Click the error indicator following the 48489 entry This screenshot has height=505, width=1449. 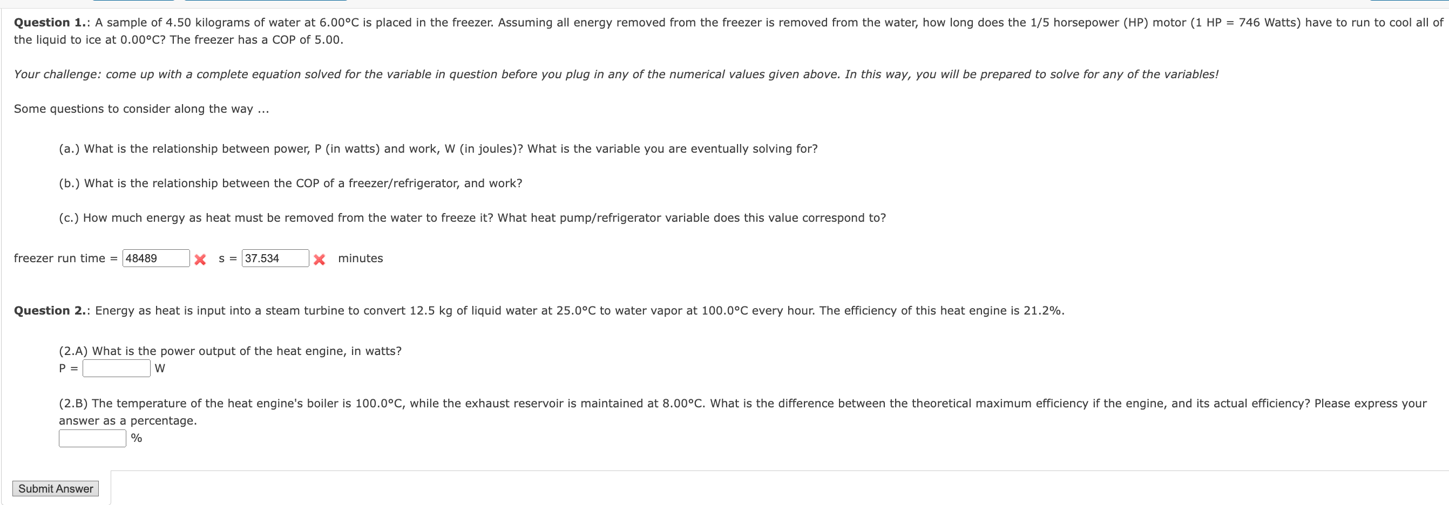click(x=200, y=260)
